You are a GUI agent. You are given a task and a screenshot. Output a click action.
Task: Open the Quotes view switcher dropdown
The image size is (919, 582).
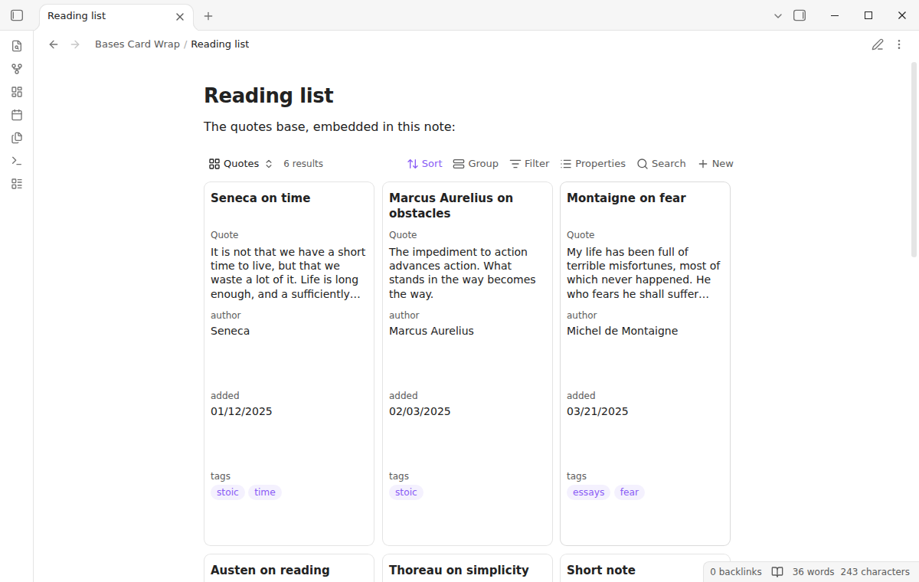click(240, 164)
